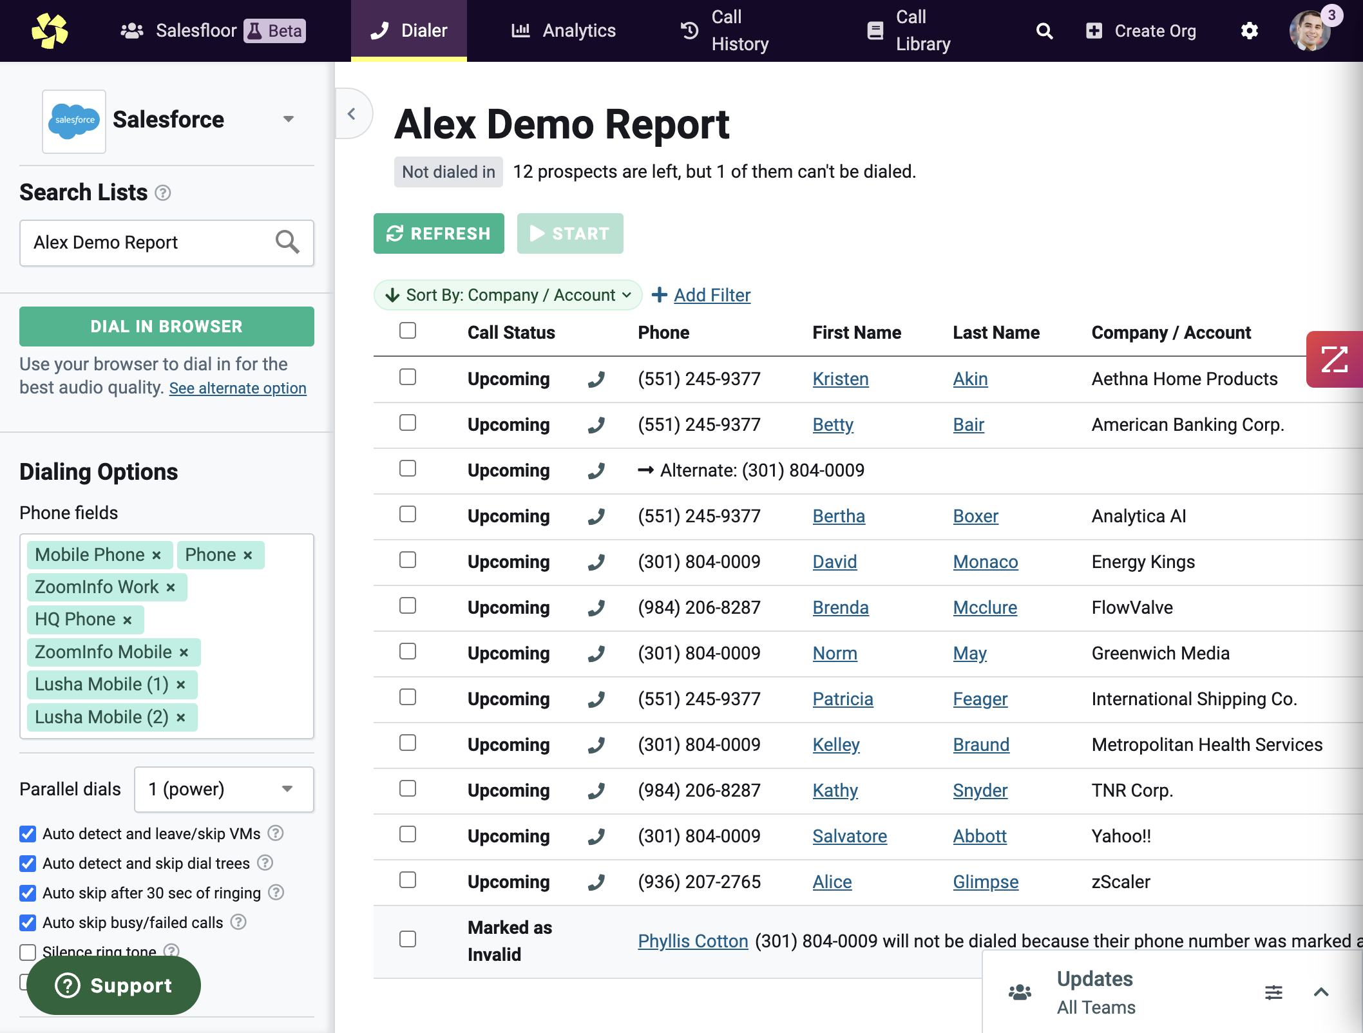
Task: Check the Phyllis Cotton invalid row checkbox
Action: click(408, 939)
